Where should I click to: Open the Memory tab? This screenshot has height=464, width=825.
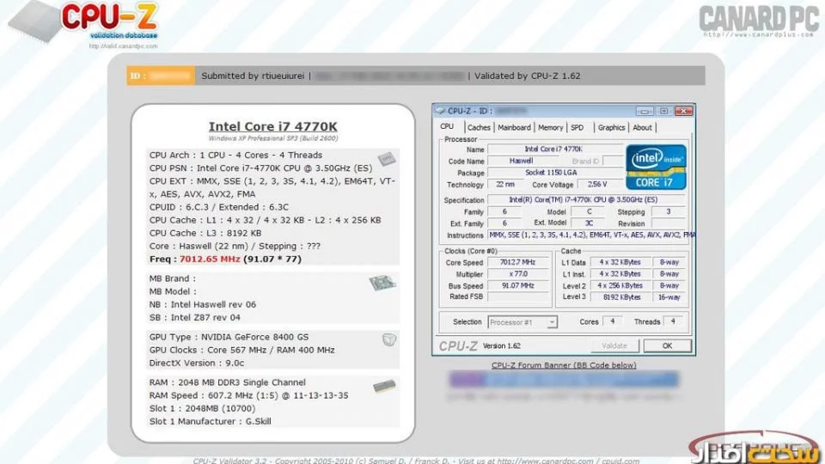click(x=550, y=127)
